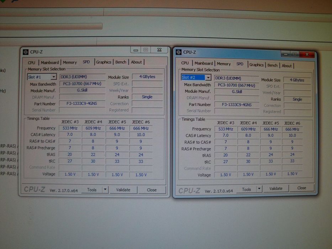The width and height of the screenshot is (332, 249).
Task: Open Graphics tab in left CPU-Z window
Action: tap(104, 62)
